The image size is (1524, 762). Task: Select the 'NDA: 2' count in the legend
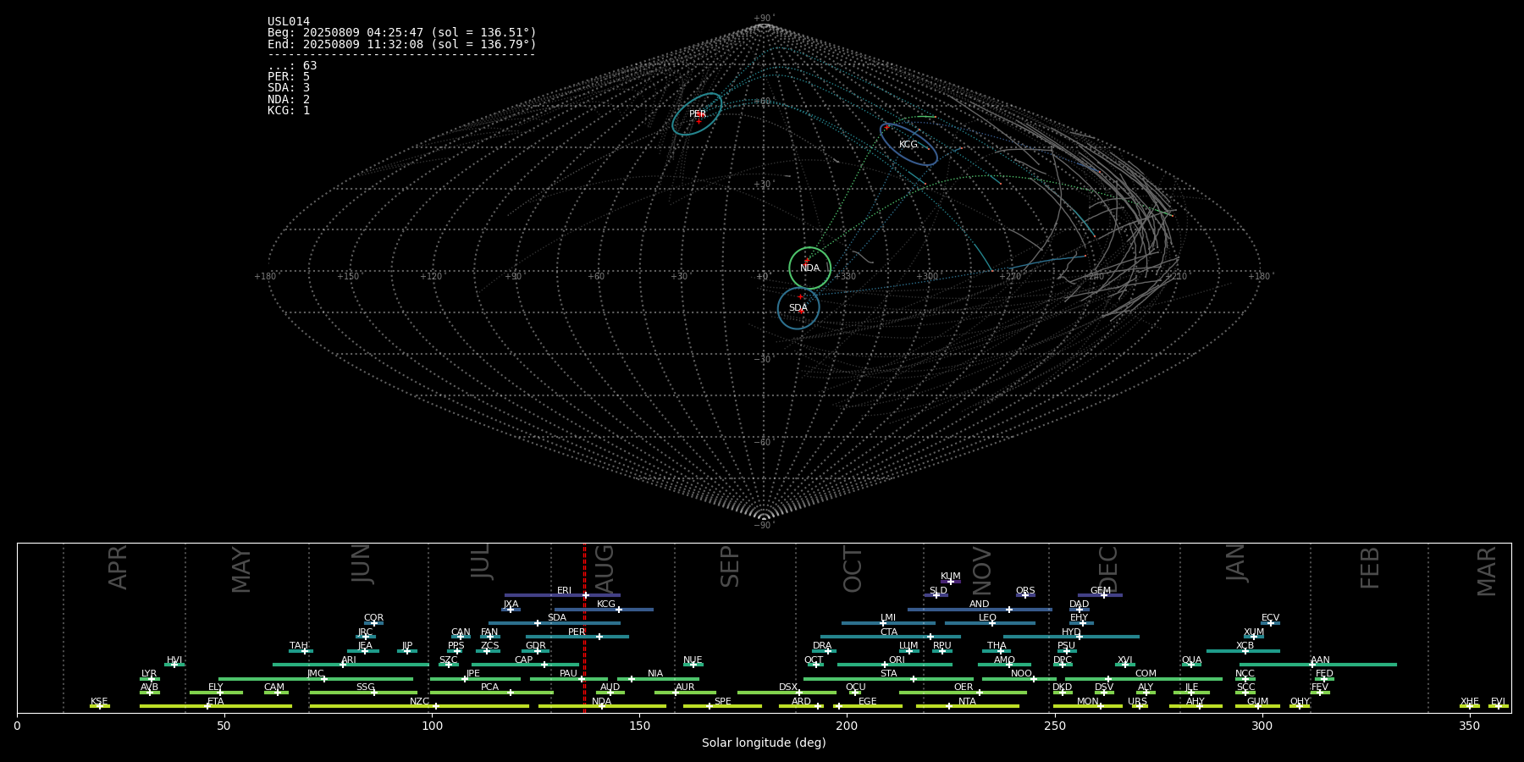(289, 99)
